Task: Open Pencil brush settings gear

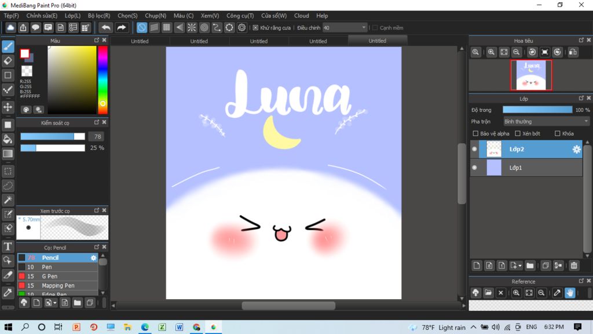Action: coord(93,257)
